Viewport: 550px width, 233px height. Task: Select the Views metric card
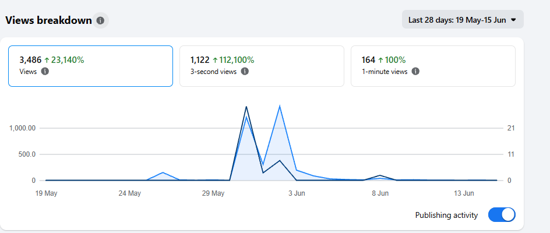(90, 66)
